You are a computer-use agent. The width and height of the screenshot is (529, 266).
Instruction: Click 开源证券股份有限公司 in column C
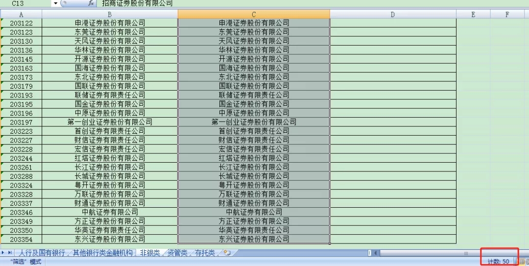[254, 59]
